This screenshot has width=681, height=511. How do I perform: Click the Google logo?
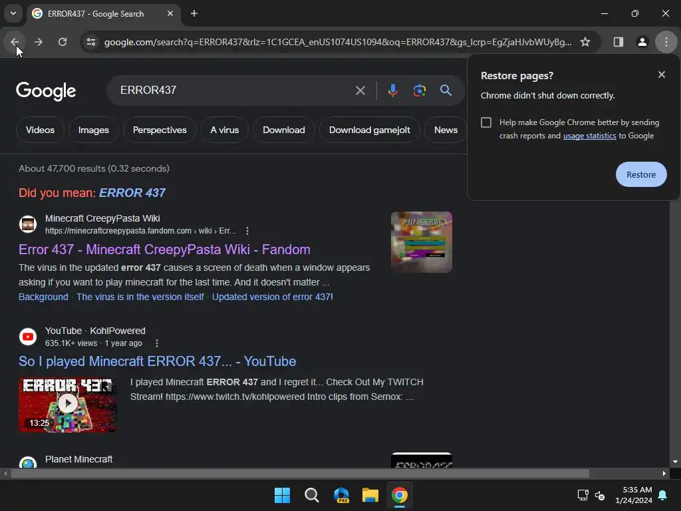tap(46, 90)
